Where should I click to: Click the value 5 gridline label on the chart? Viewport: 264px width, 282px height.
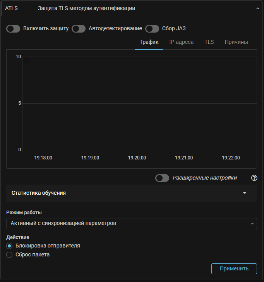(19, 103)
